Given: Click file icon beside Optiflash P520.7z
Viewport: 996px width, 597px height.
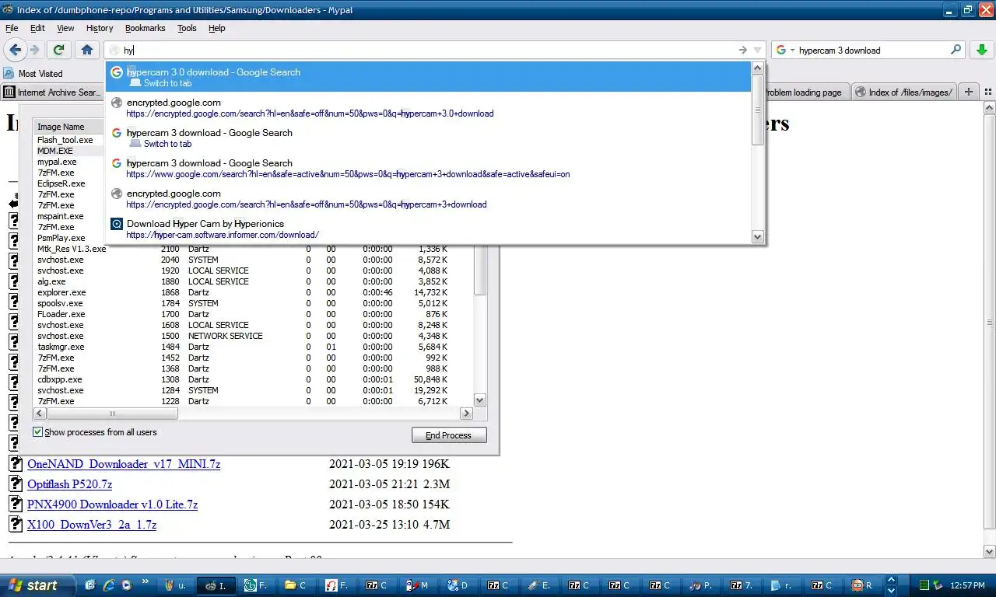Looking at the screenshot, I should tap(16, 484).
